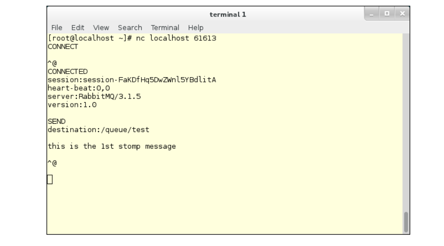This screenshot has width=444, height=246.
Task: Click the CONNECTED response line
Action: pos(67,71)
